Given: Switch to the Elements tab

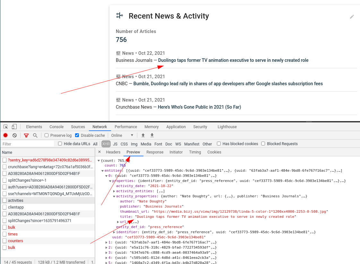Looking at the screenshot, I should click(x=34, y=127).
